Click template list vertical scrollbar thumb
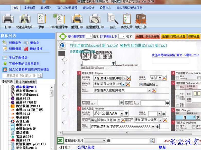201x150 pixels. pyautogui.click(x=51, y=93)
